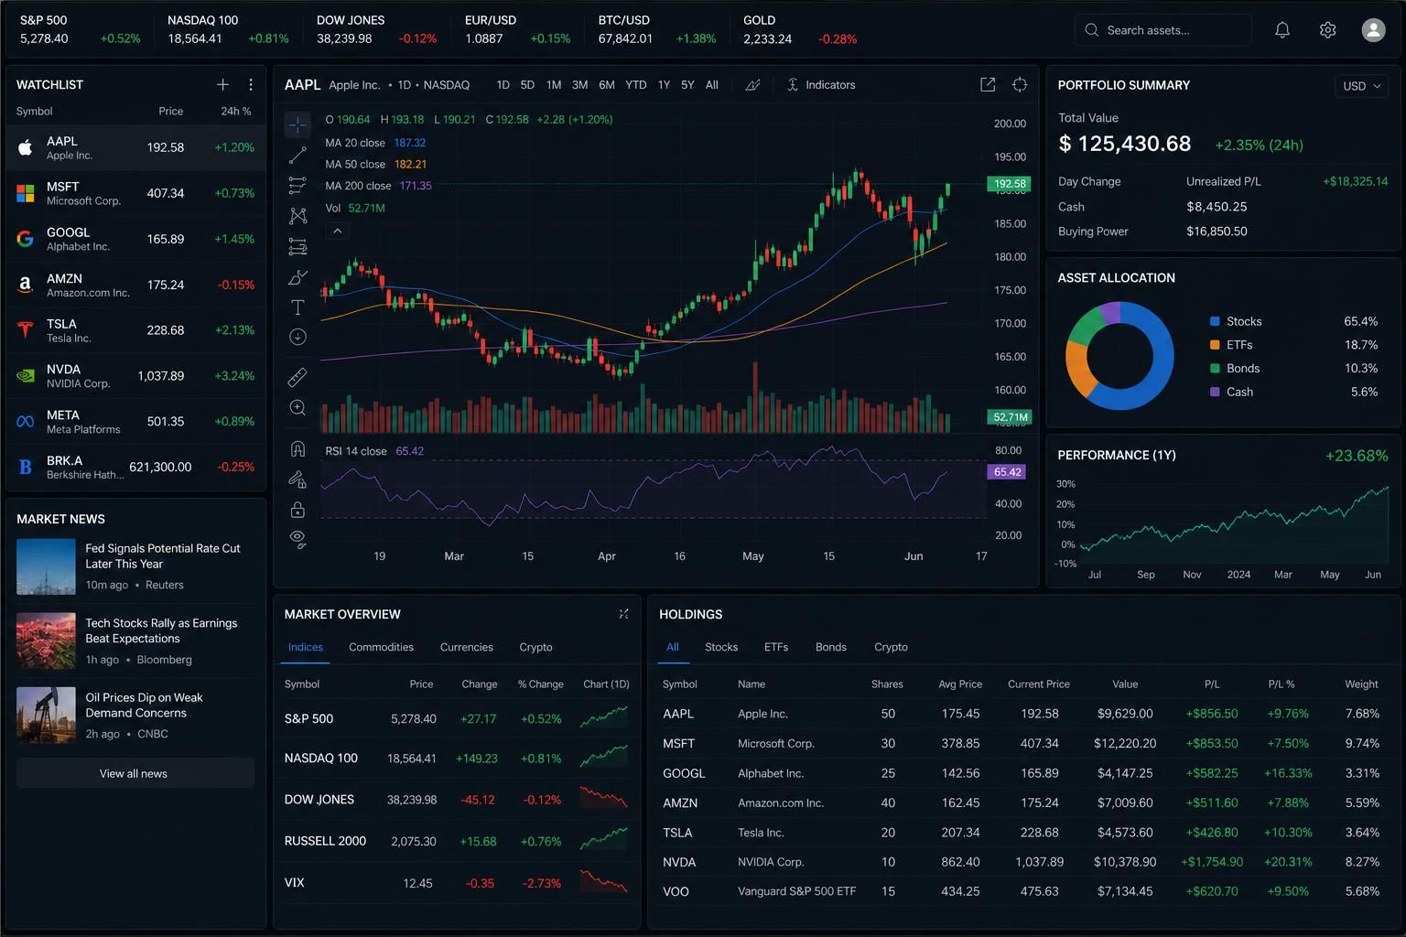Click the RUSSELL 2000 row in Market Overview
The image size is (1406, 937).
457,841
